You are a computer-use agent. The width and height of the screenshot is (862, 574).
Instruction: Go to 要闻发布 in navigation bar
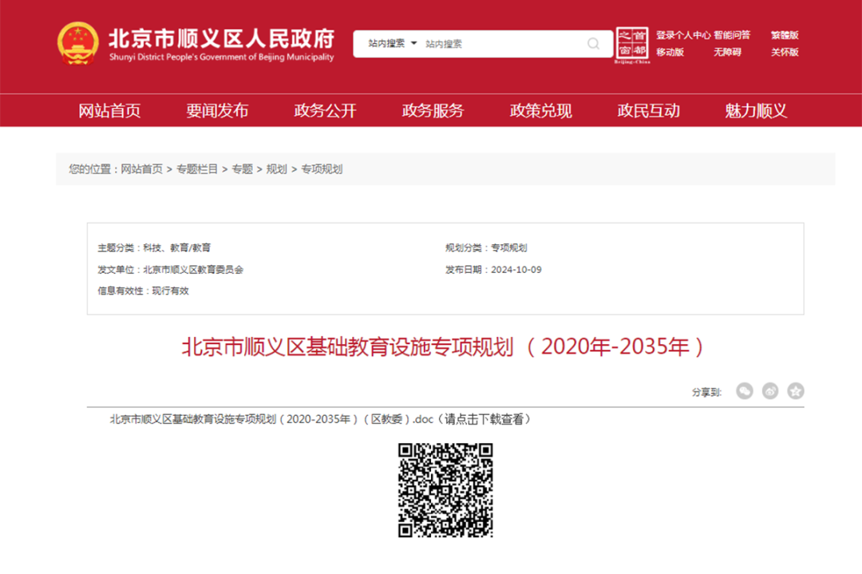tap(217, 110)
